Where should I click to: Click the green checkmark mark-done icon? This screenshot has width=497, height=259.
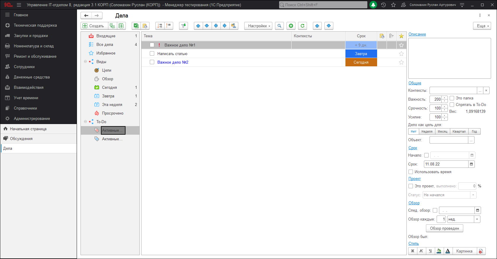coord(136,26)
